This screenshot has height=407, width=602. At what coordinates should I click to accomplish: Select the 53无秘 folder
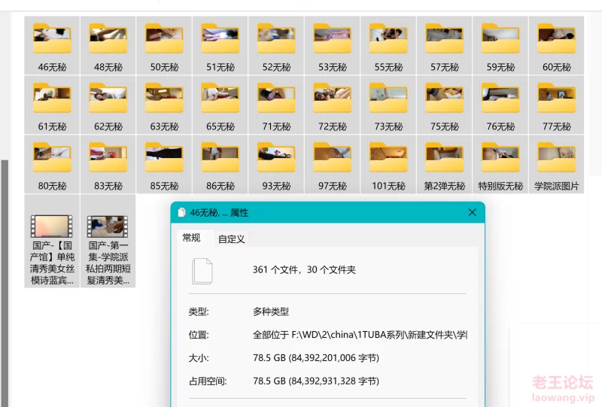tap(333, 46)
